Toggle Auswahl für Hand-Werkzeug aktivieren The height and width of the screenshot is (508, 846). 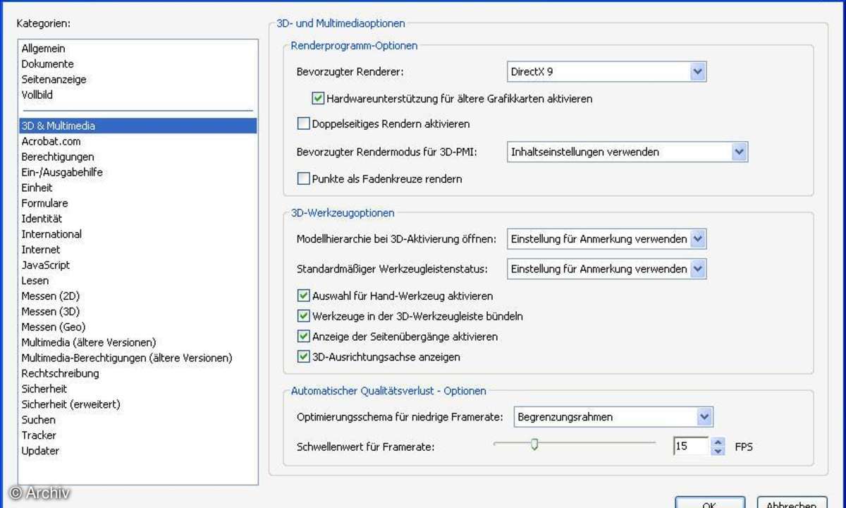(303, 296)
